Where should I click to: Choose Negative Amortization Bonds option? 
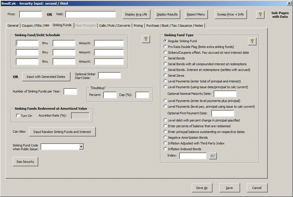click(x=165, y=138)
